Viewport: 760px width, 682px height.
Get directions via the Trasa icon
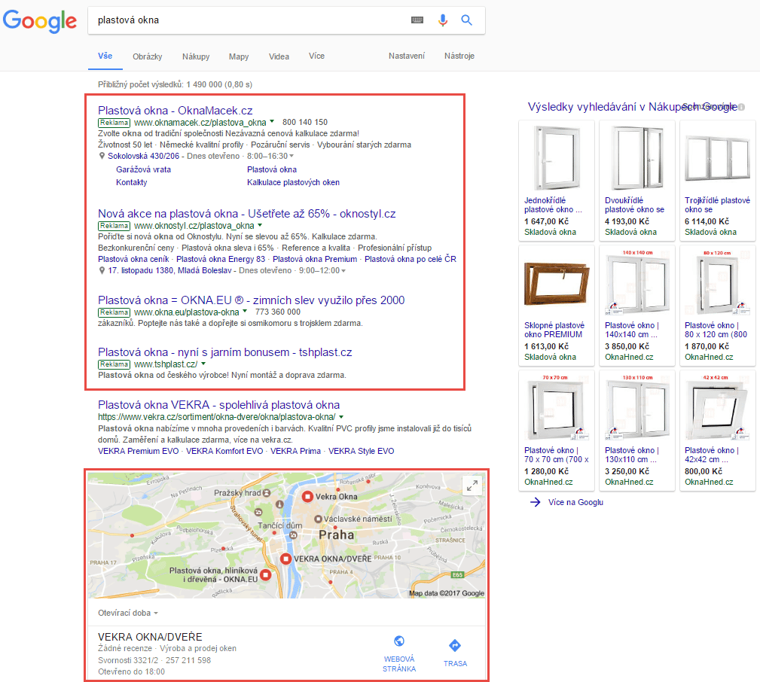point(455,646)
